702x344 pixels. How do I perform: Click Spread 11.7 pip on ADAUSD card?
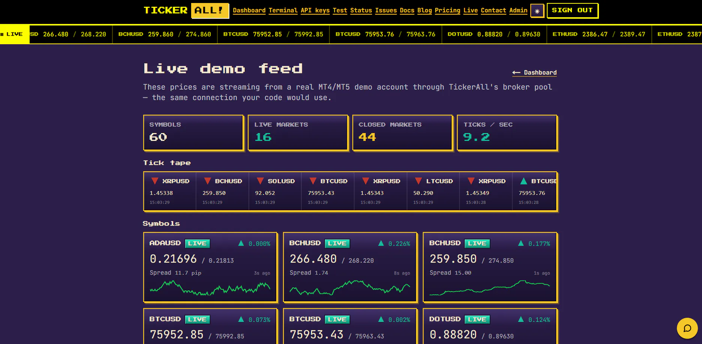coord(175,273)
